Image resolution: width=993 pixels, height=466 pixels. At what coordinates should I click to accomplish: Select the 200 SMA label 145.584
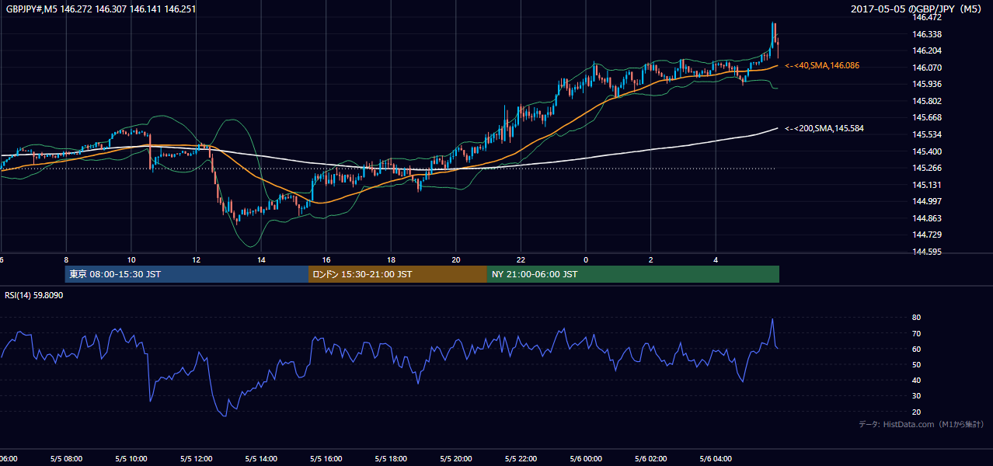[x=824, y=128]
